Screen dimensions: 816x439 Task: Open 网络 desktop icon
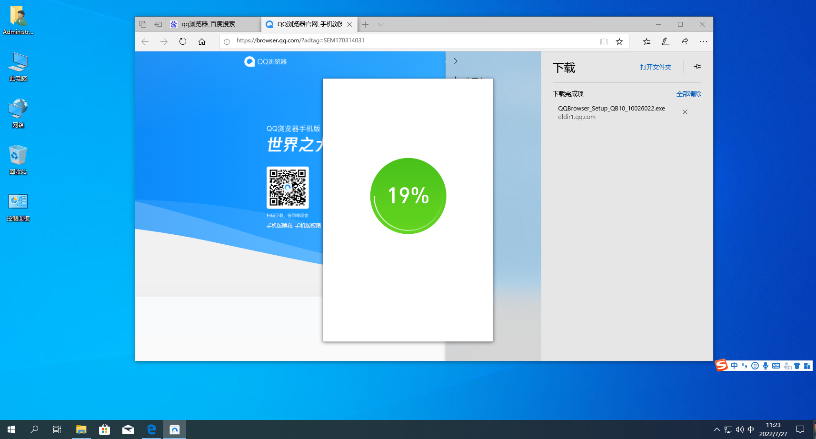coord(18,113)
